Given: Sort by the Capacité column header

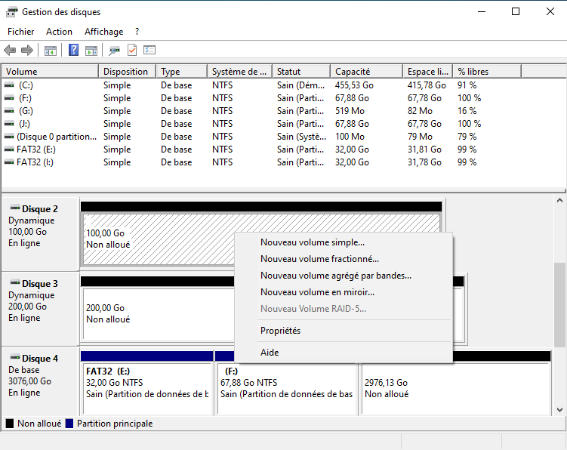Looking at the screenshot, I should 352,72.
